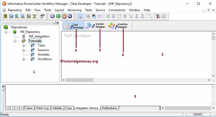Jump to first output tab arrow

click(8, 108)
